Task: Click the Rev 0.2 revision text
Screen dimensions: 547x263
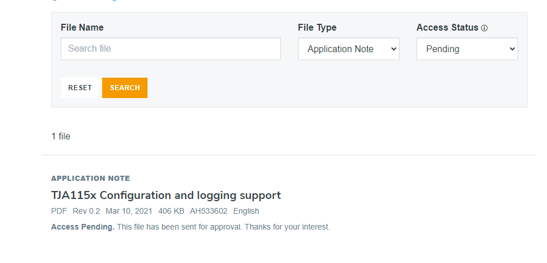Action: [86, 211]
